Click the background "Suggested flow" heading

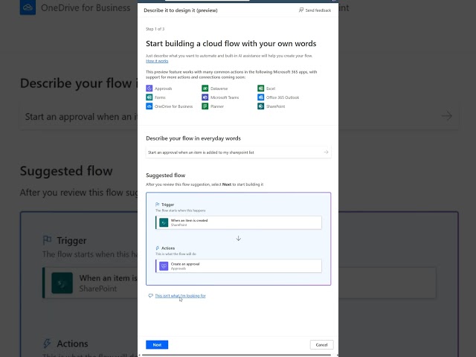pyautogui.click(x=66, y=171)
